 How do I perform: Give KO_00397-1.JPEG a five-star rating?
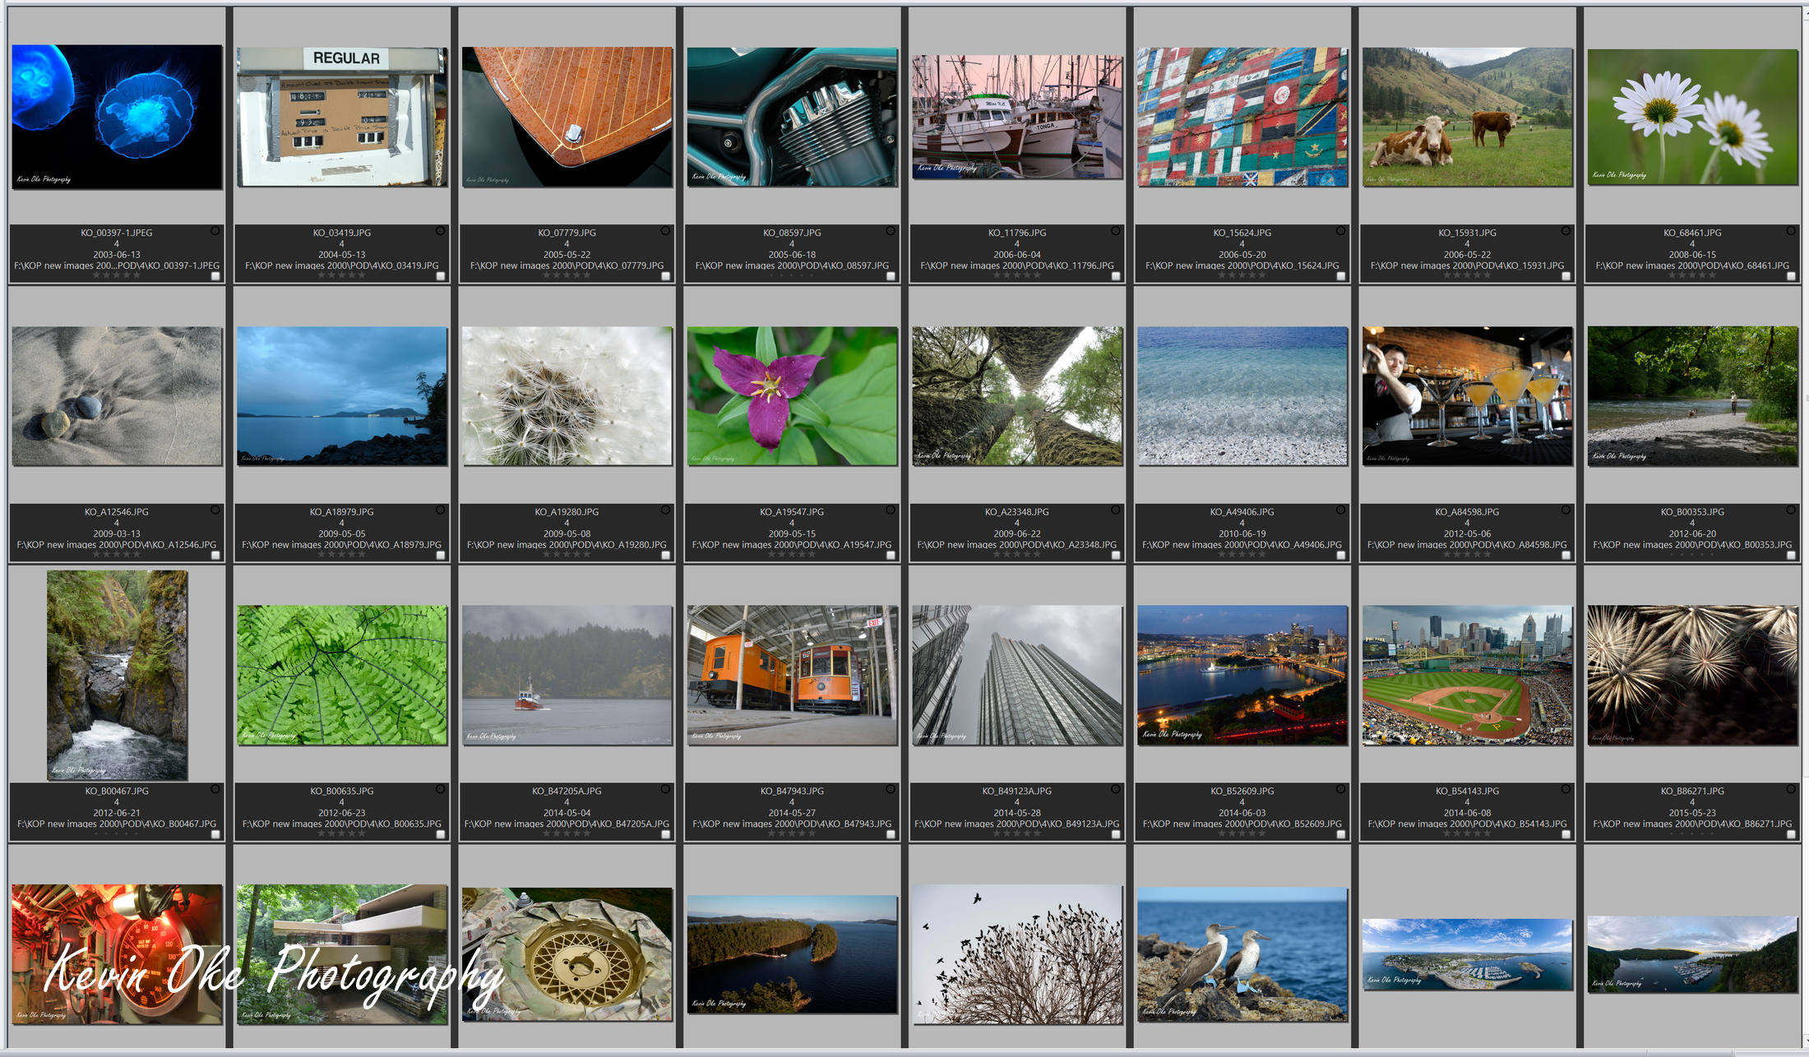coord(136,275)
